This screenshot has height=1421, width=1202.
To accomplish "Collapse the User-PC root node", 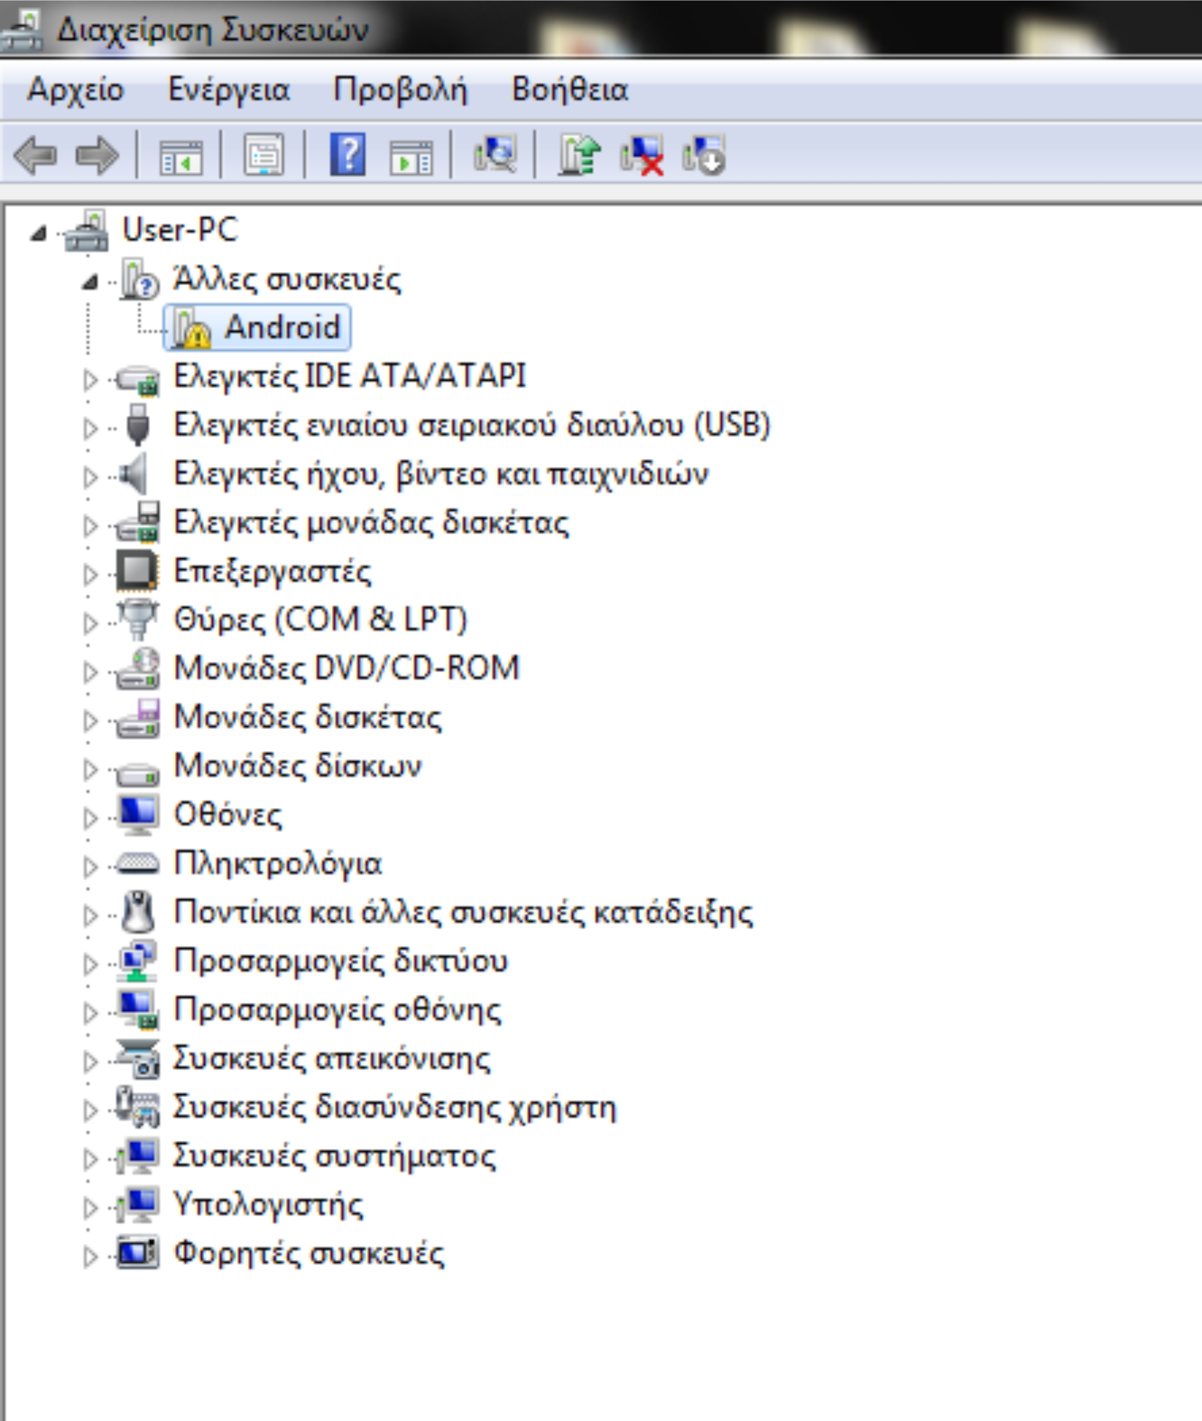I will pos(38,234).
